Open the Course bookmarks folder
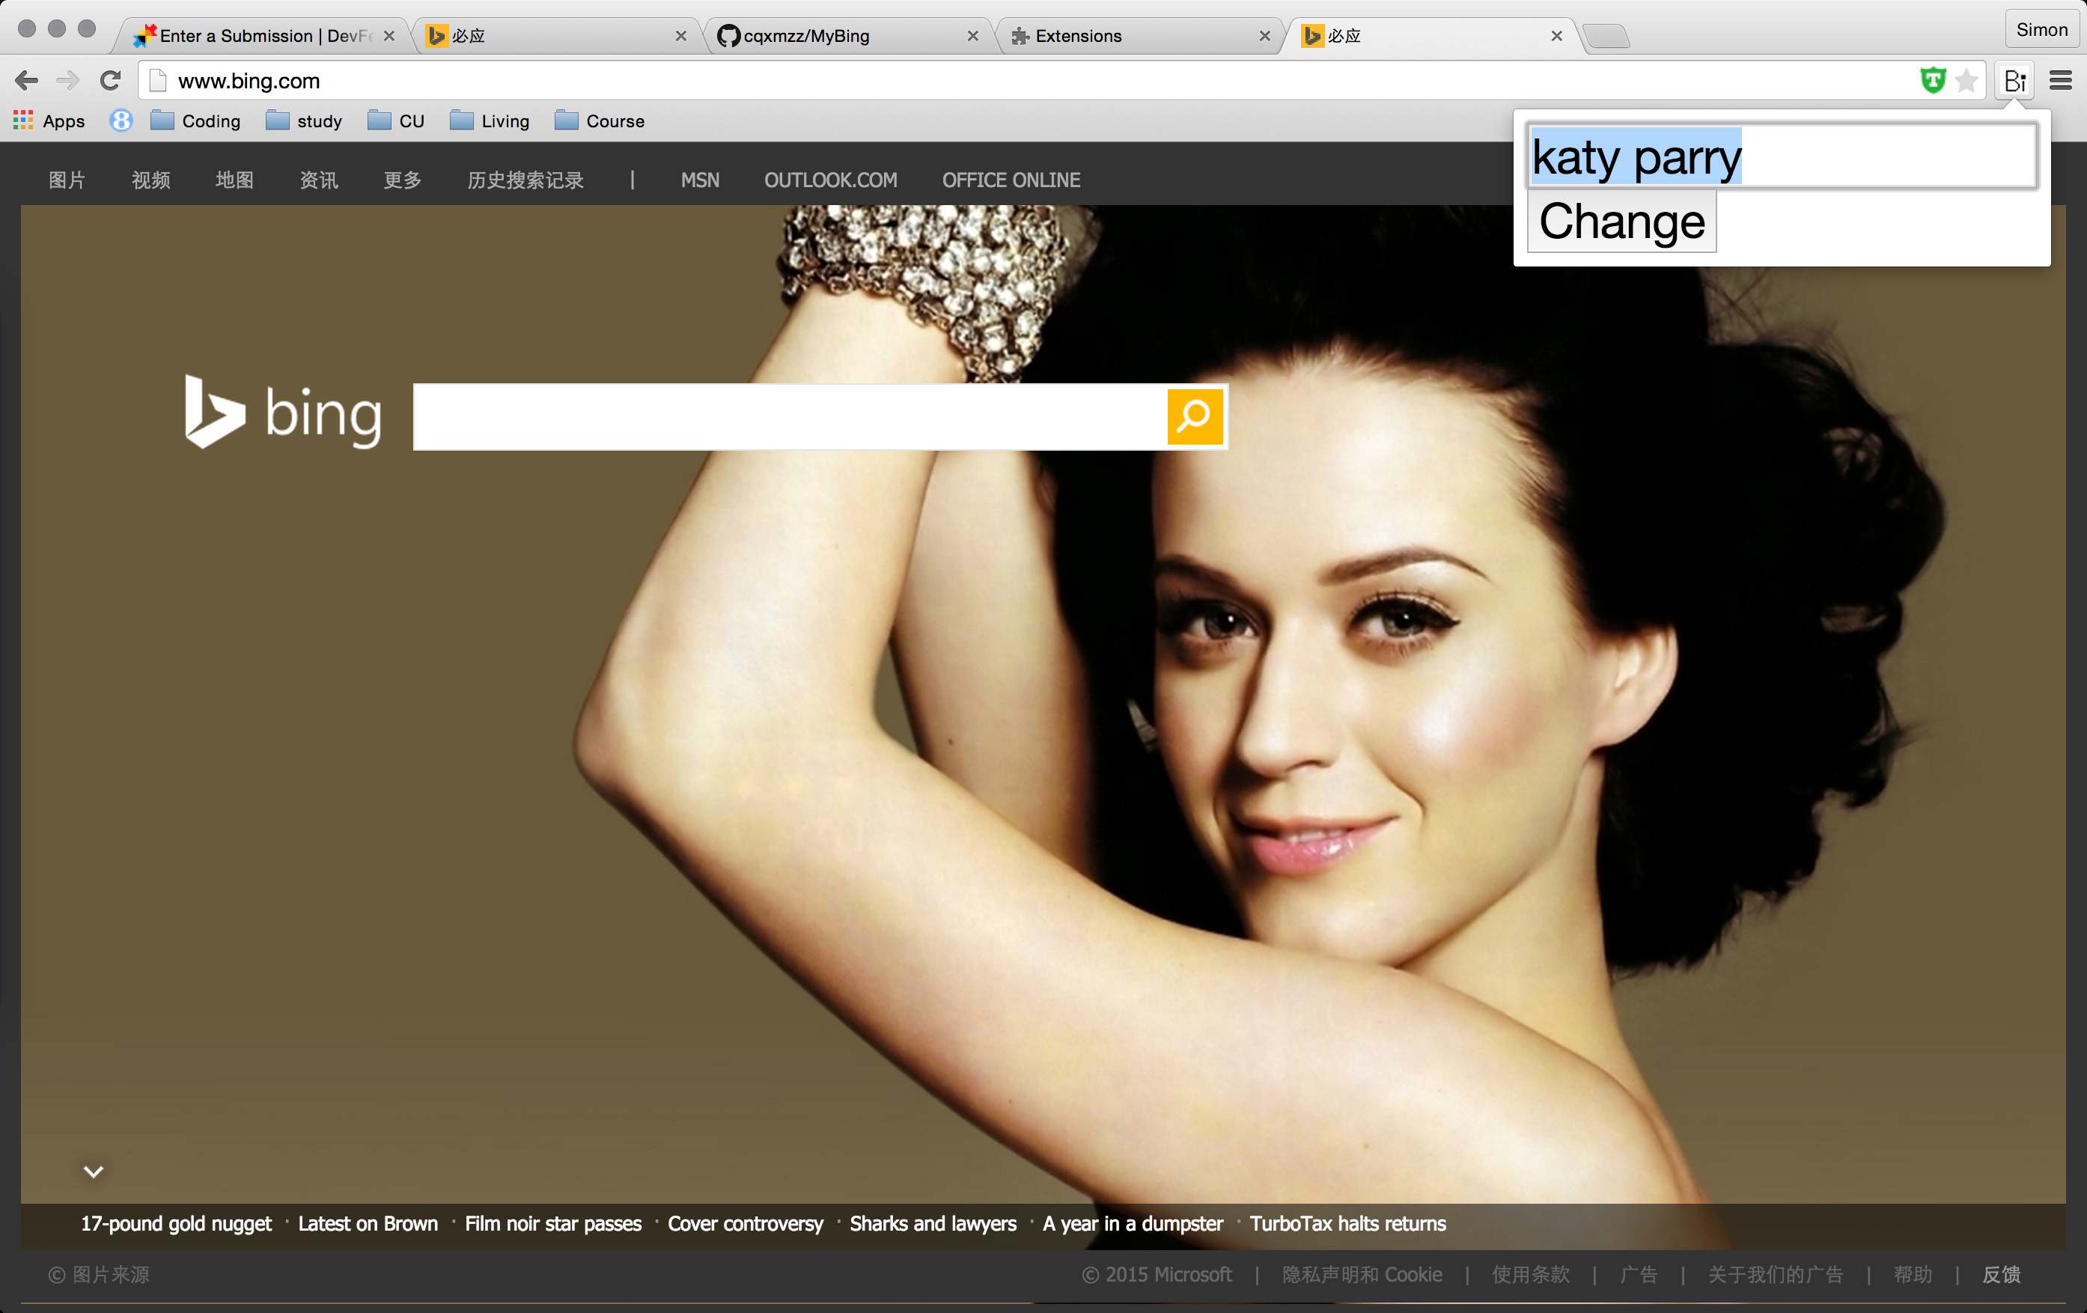The width and height of the screenshot is (2087, 1313). (600, 121)
